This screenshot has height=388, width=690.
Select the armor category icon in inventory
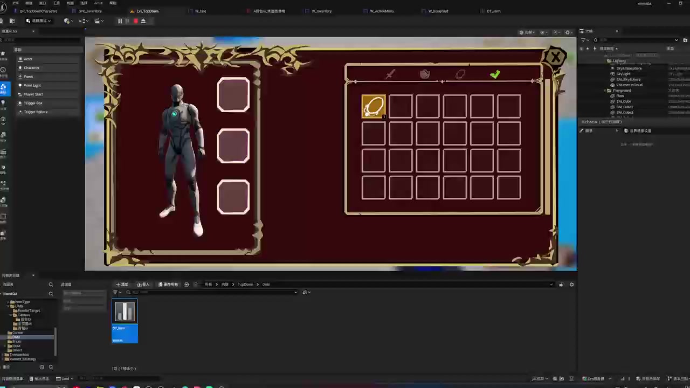point(425,74)
